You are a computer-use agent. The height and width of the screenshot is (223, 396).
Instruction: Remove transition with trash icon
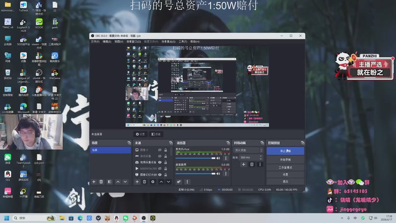[x=252, y=165]
